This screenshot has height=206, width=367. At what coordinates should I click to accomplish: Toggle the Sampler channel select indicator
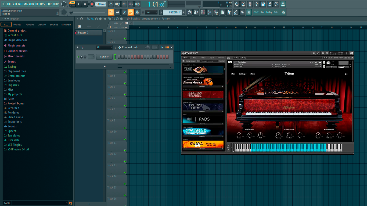(x=115, y=57)
